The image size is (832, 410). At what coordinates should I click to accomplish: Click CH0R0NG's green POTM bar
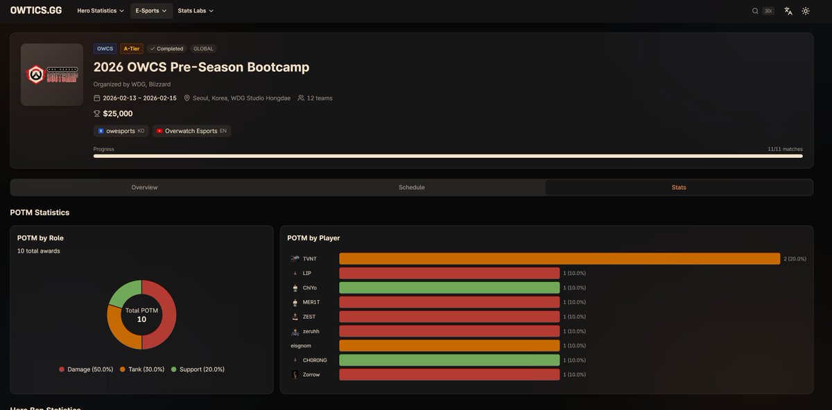click(449, 360)
